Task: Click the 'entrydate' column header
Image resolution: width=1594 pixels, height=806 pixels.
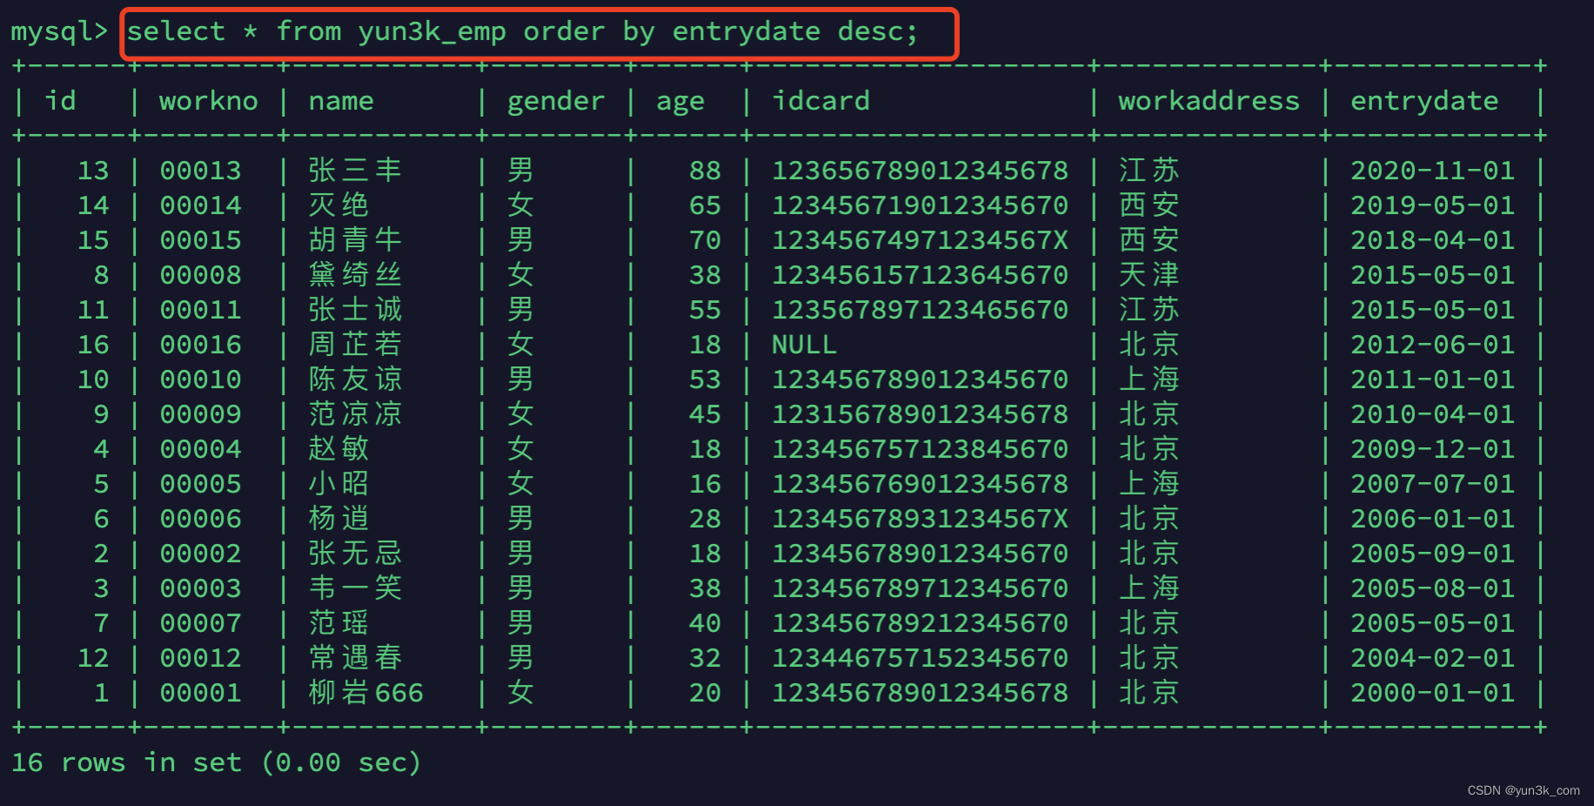Action: pyautogui.click(x=1424, y=102)
